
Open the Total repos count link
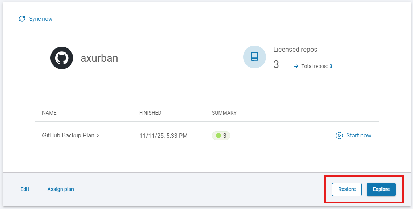[x=331, y=66]
